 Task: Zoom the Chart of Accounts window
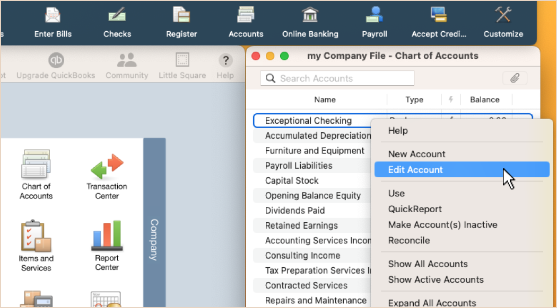[x=284, y=56]
